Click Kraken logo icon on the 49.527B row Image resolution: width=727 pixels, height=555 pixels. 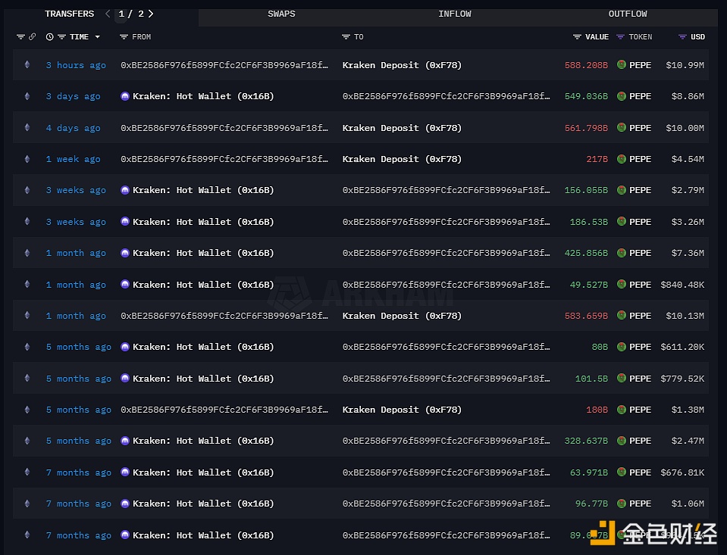click(x=125, y=284)
